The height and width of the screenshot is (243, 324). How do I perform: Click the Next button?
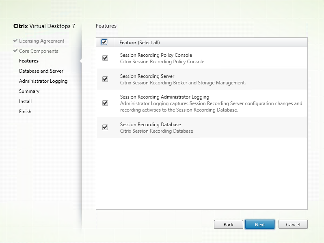(260, 224)
